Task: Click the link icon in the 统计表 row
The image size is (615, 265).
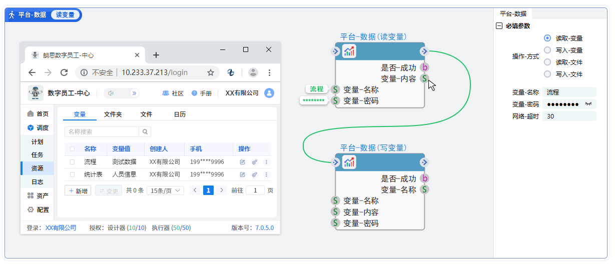Action: point(254,174)
